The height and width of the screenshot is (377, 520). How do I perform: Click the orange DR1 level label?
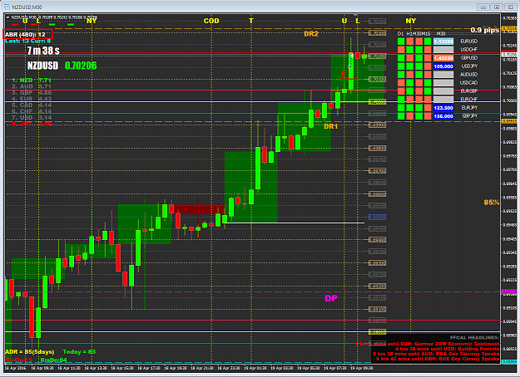coord(330,126)
